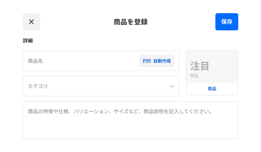Click the X icon to dismiss the dialog
The width and height of the screenshot is (261, 152).
tap(31, 22)
